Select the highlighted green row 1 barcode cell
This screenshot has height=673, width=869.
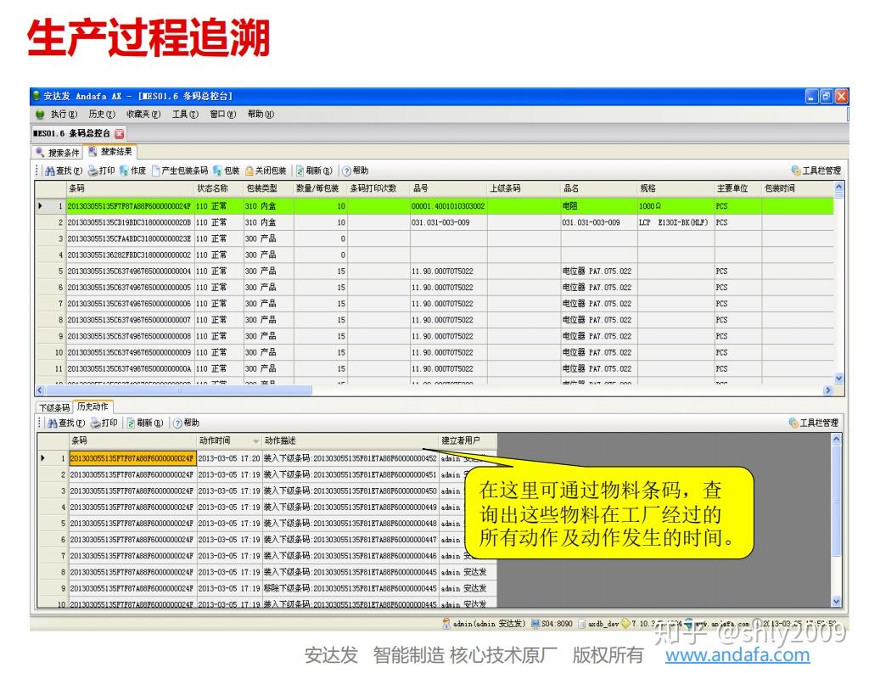(x=130, y=206)
